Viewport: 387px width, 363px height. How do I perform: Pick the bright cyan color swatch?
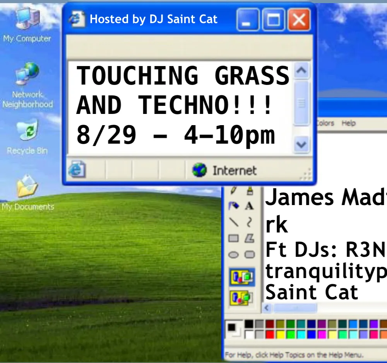point(301,334)
